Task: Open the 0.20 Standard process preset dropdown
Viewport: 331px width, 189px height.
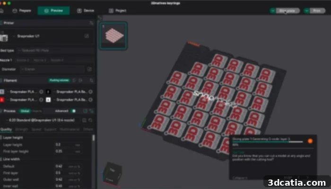Action: click(42, 120)
